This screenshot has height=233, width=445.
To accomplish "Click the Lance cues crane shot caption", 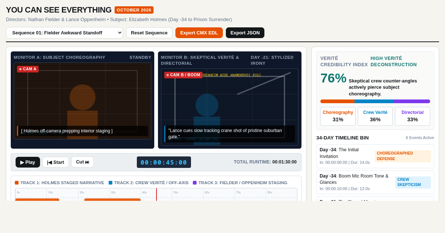I will point(230,134).
